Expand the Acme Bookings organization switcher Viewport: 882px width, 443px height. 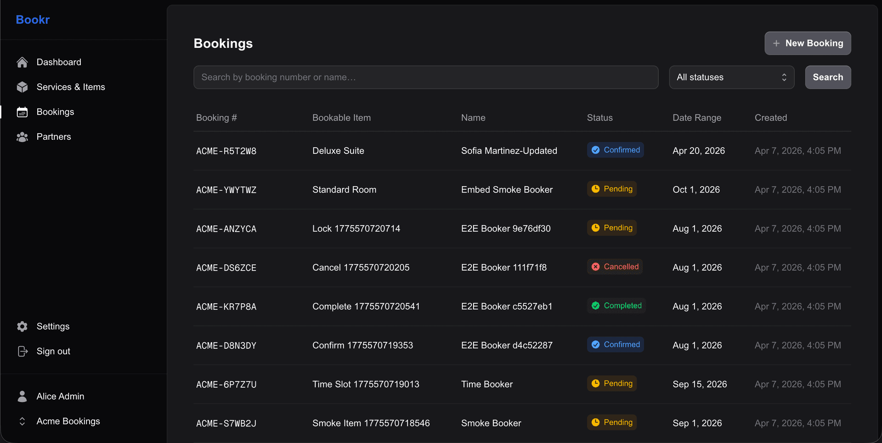(x=22, y=421)
